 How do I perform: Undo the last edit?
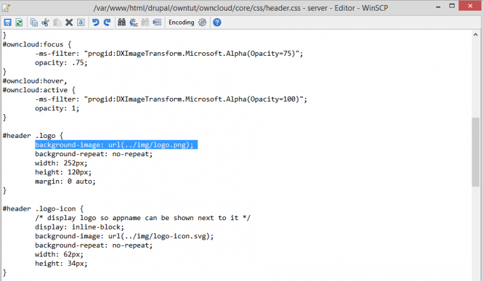96,22
